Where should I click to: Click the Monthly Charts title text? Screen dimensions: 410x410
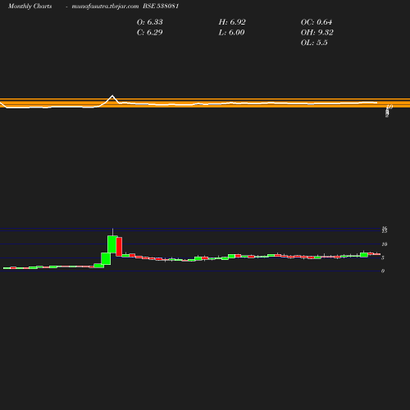(x=30, y=7)
